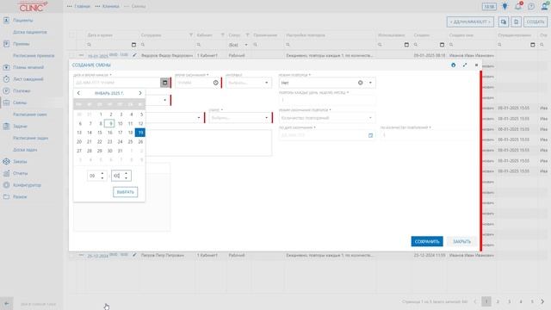Click the Выбрать button in calendar popup

pos(125,192)
